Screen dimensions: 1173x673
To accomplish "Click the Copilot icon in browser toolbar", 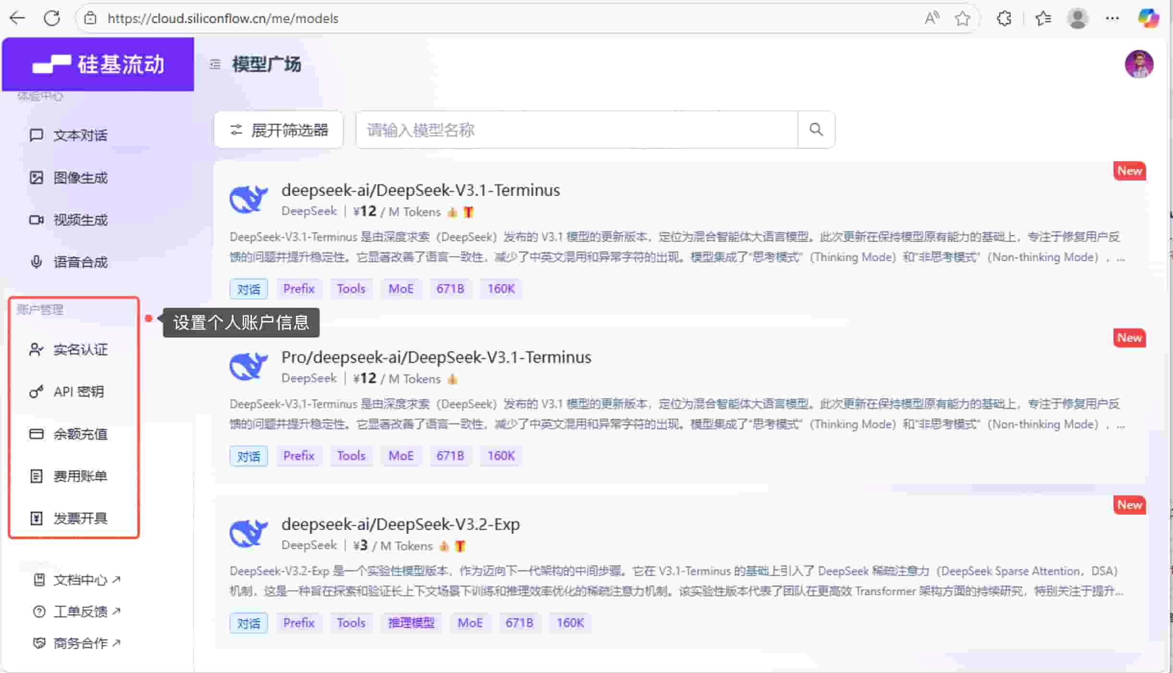I will pos(1148,18).
